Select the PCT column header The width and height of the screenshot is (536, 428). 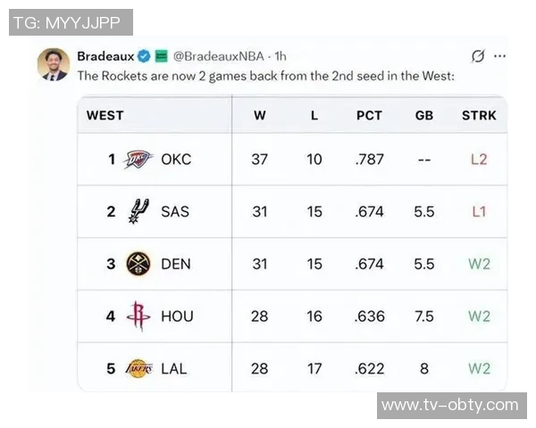pyautogui.click(x=369, y=115)
